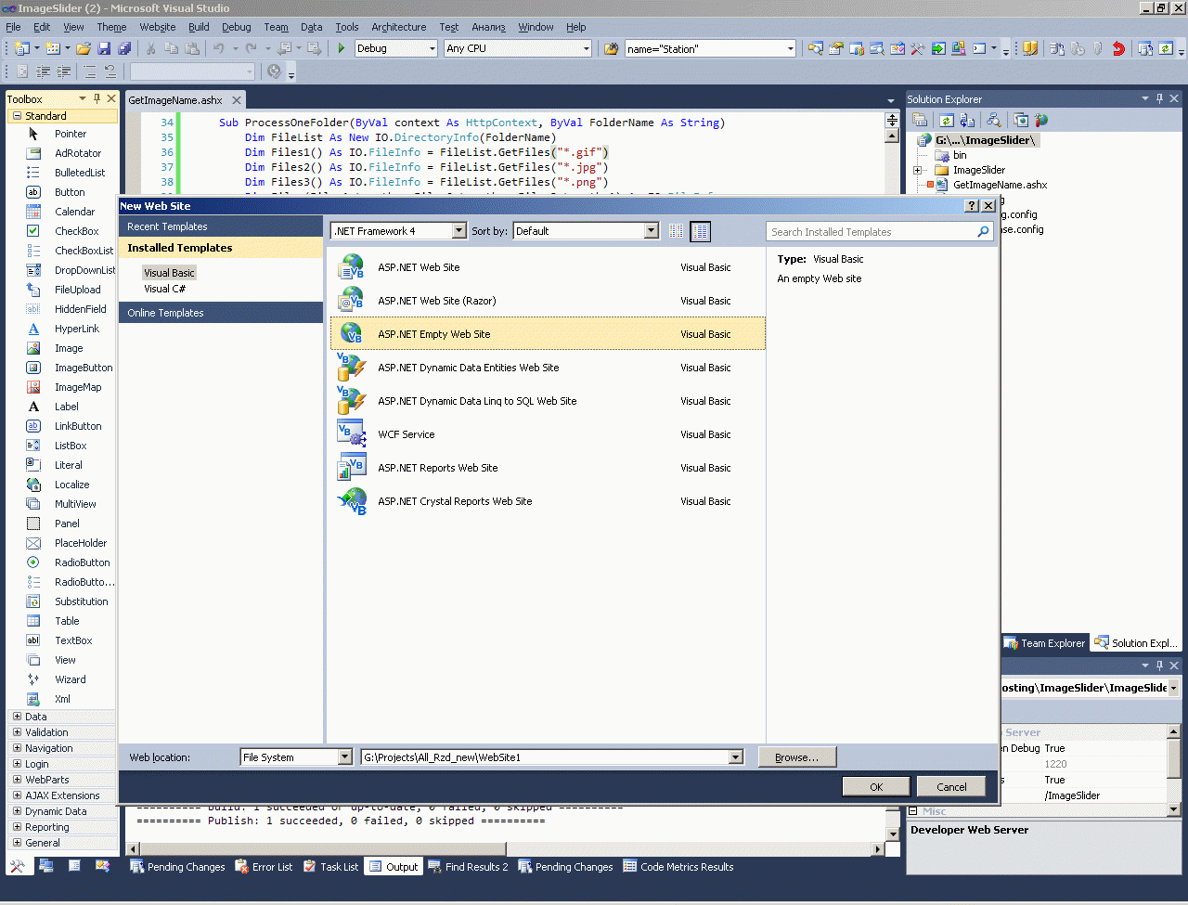The image size is (1188, 905).
Task: Click the View Class Diagram icon in Solution Explorer
Action: (x=993, y=120)
